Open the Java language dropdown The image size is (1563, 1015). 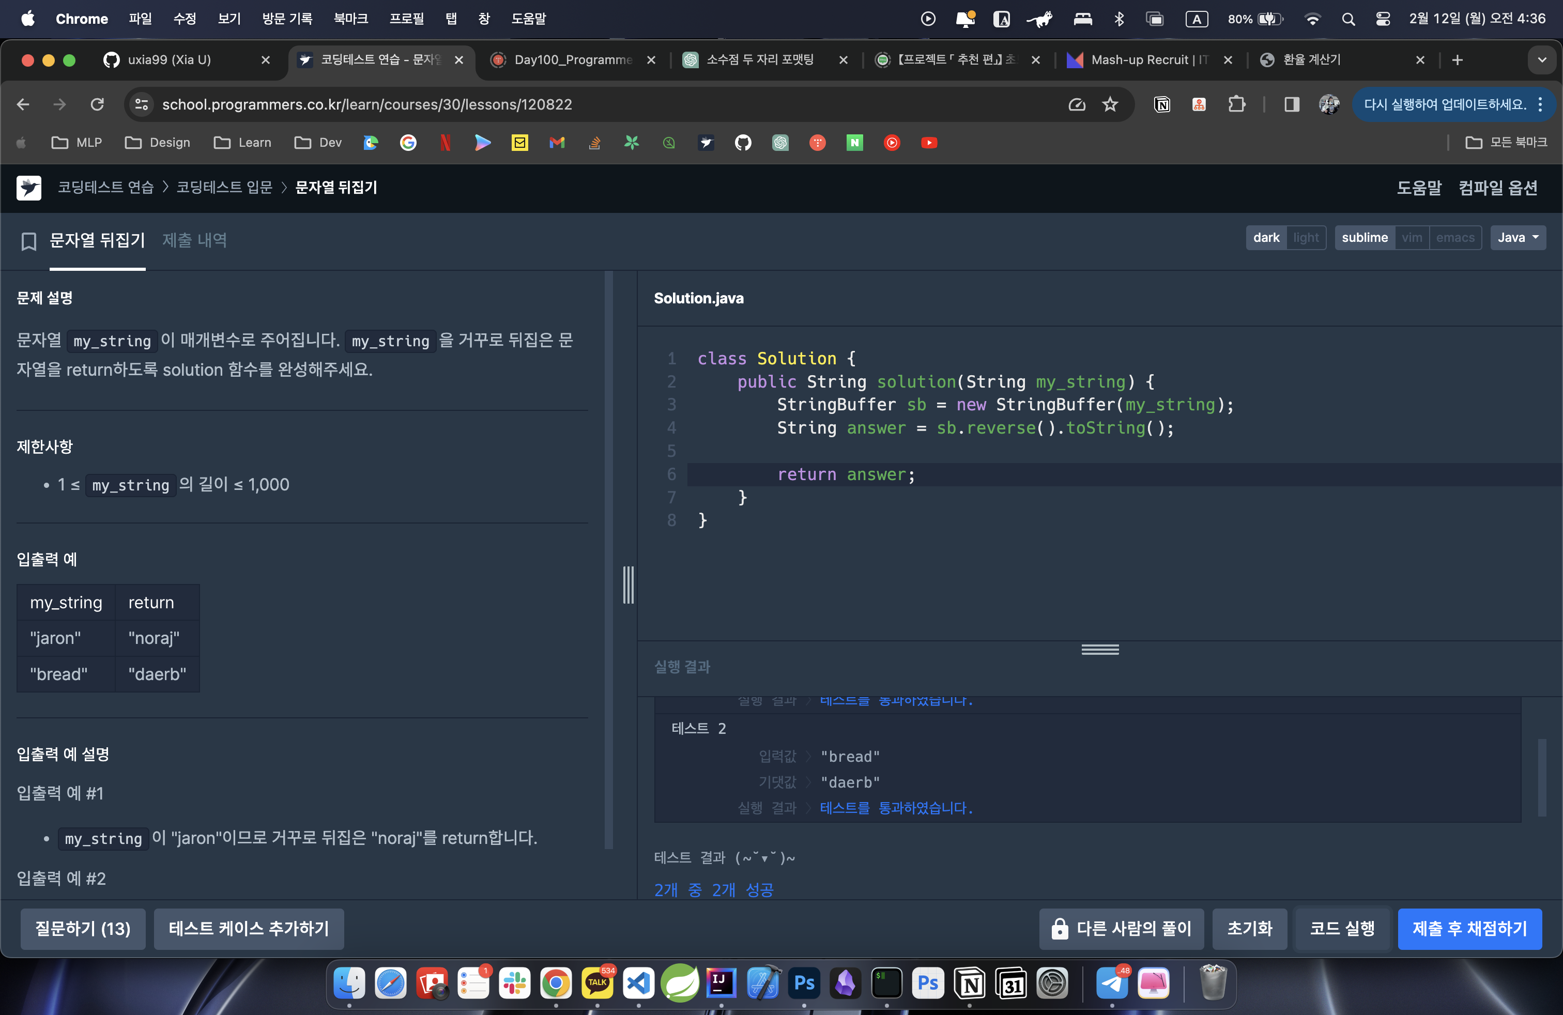[1517, 238]
